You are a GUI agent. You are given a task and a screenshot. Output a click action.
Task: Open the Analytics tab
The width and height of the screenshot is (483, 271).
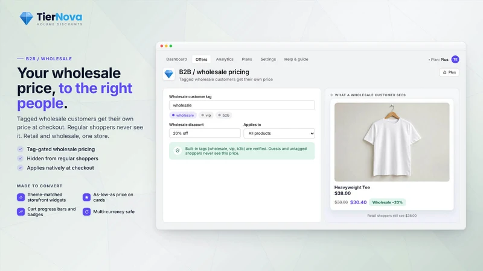(225, 59)
